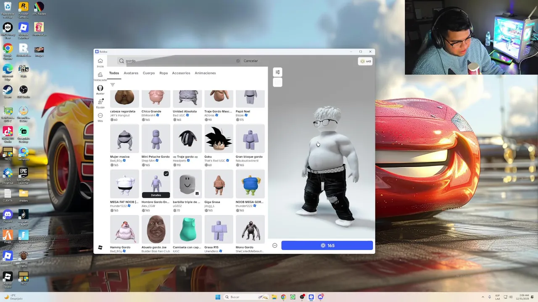Click blank square button under sliders icon
538x302 pixels.
[x=277, y=83]
